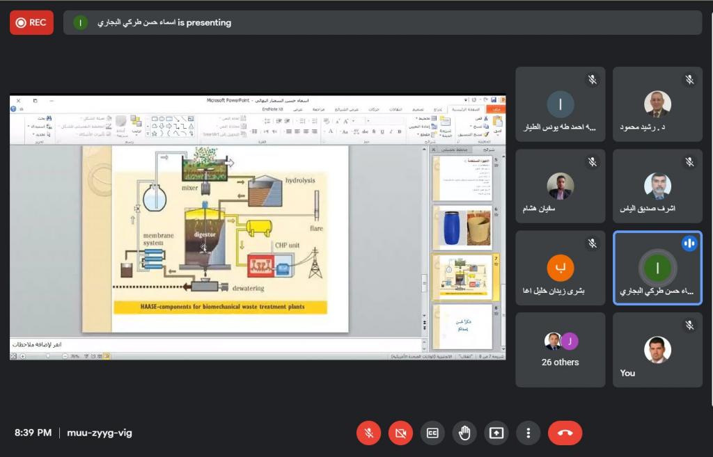Click the speaking indicator on presenter's tile
The height and width of the screenshot is (457, 713).
[689, 243]
